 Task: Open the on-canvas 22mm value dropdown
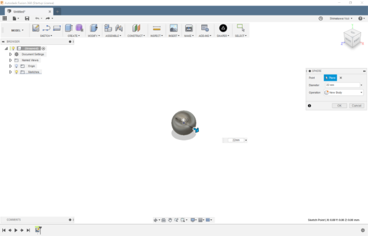pos(246,140)
